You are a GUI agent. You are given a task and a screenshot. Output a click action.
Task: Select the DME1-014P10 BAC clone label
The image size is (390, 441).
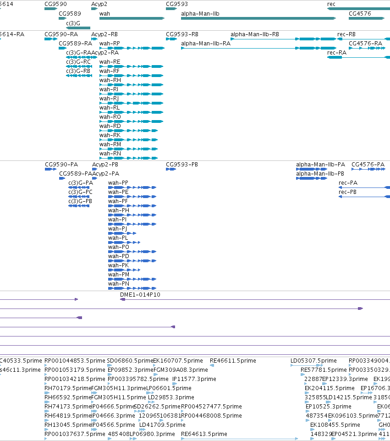tap(140, 294)
